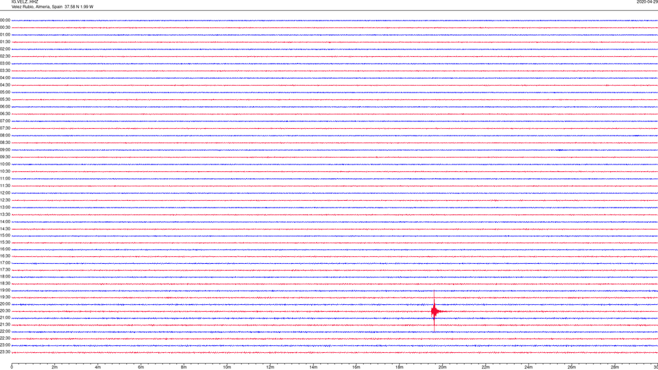Select the 04:00 trace time label
This screenshot has height=370, width=658.
click(x=5, y=77)
